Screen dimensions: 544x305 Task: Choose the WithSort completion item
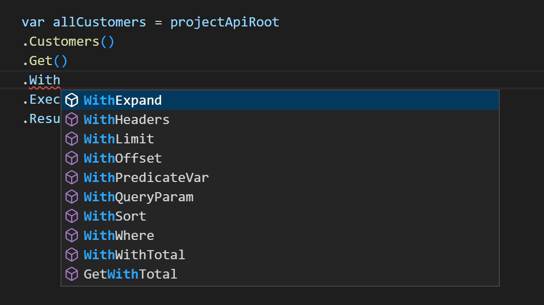[x=115, y=216]
